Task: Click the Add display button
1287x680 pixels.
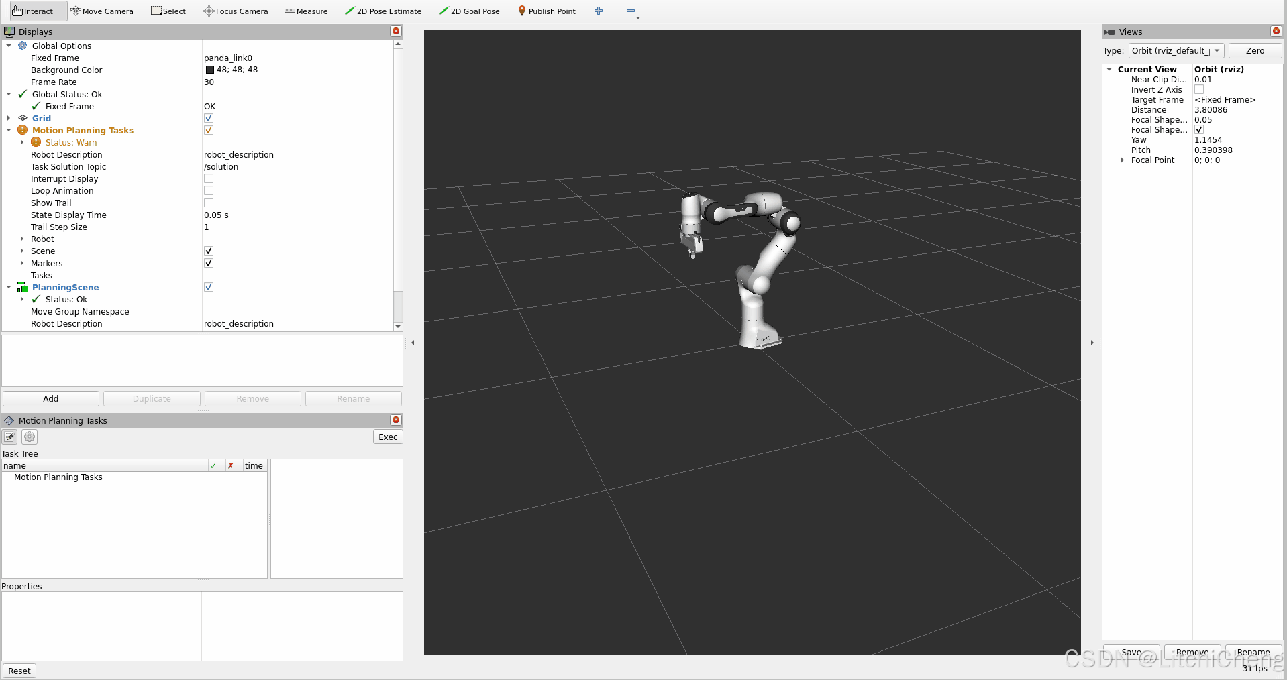Action: (x=51, y=398)
